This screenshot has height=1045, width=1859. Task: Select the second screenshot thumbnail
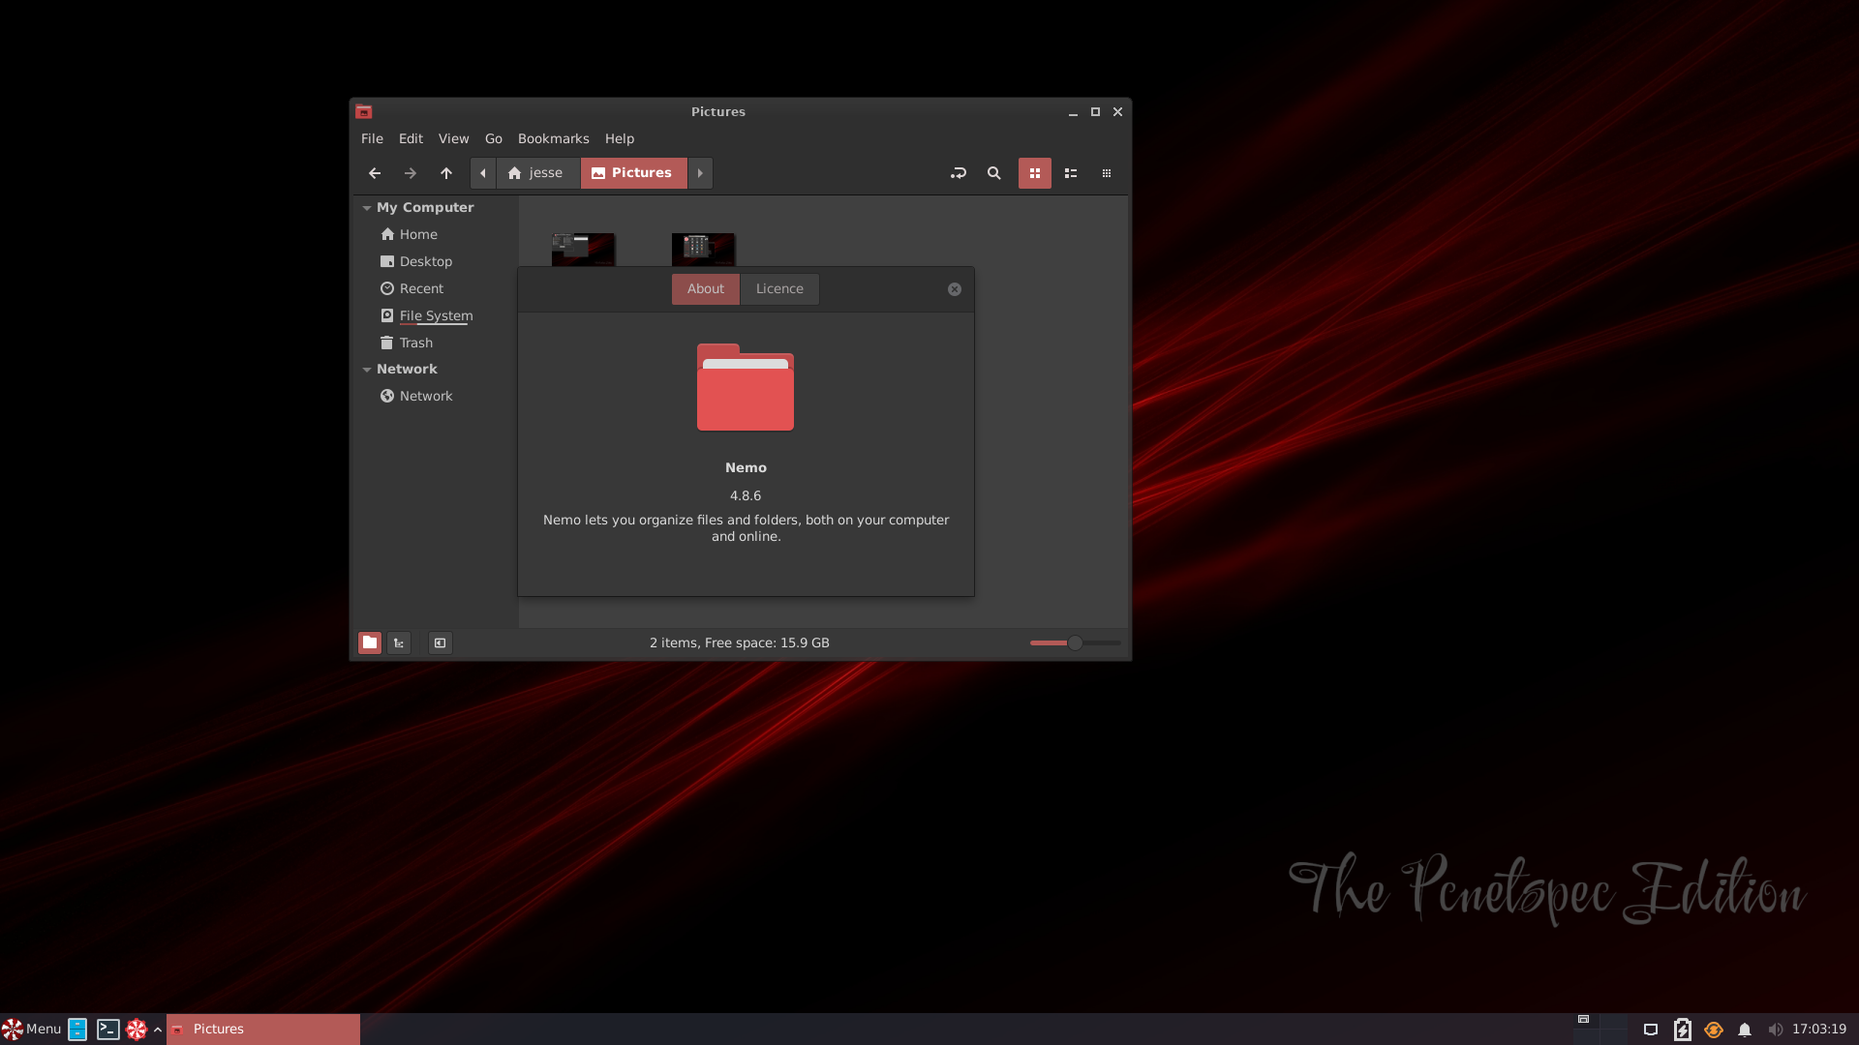(703, 249)
